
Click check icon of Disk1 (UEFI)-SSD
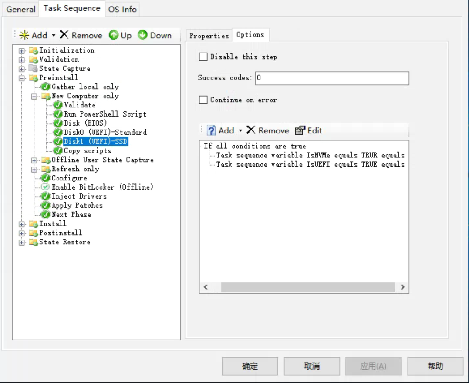(58, 141)
